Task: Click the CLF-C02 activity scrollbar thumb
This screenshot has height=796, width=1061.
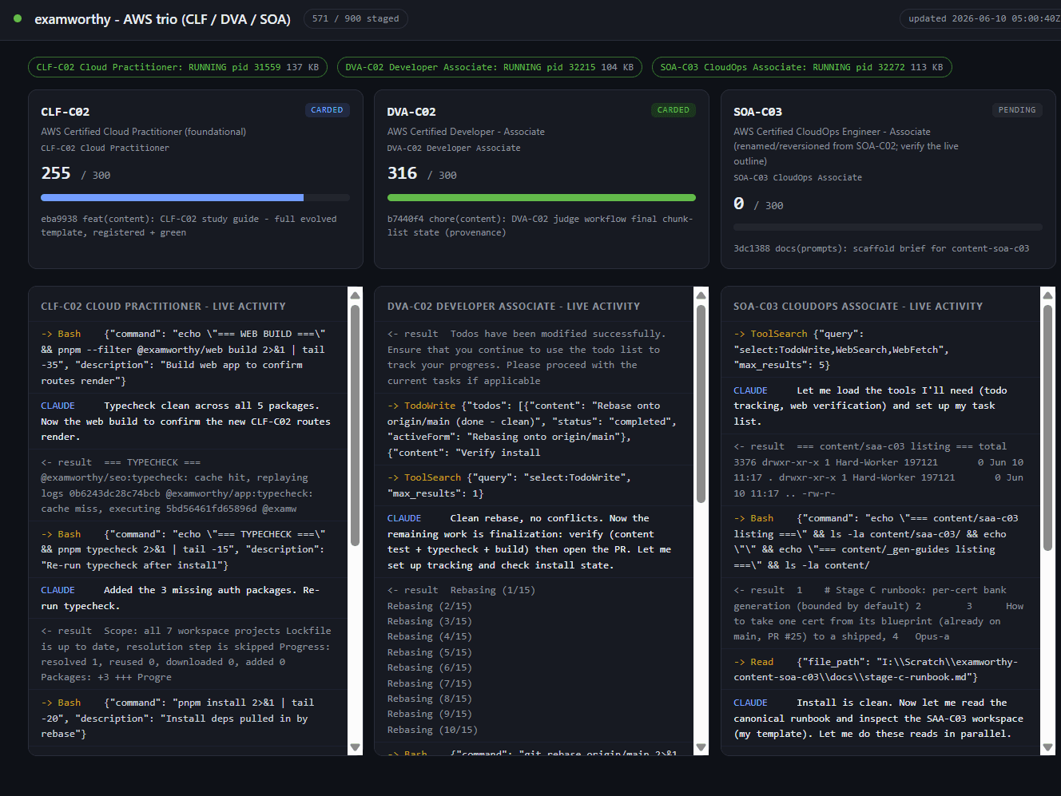Action: [355, 424]
